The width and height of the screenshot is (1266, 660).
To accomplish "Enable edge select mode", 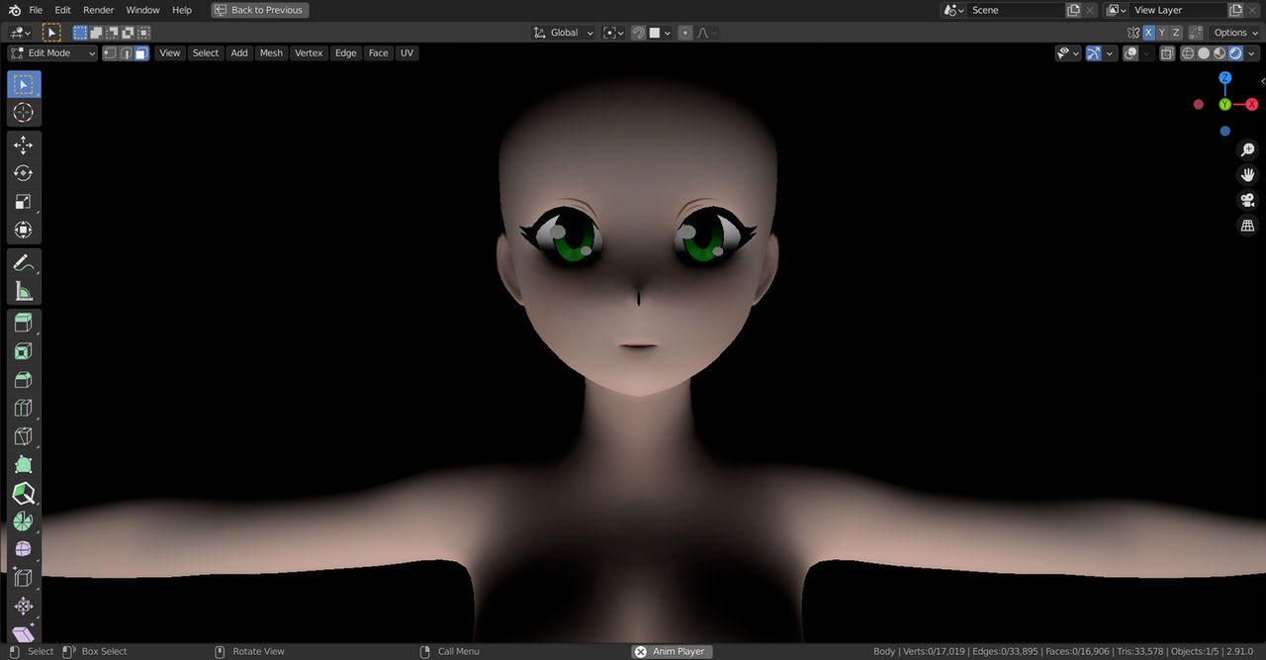I will pos(126,53).
